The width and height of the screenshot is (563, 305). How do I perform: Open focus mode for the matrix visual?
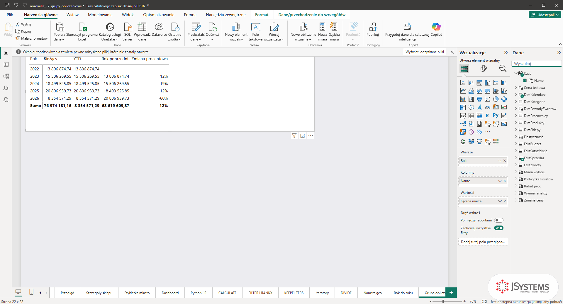point(303,135)
